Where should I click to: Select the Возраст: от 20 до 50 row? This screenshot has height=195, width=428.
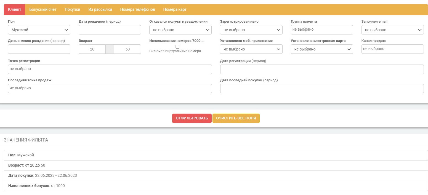tap(216, 165)
